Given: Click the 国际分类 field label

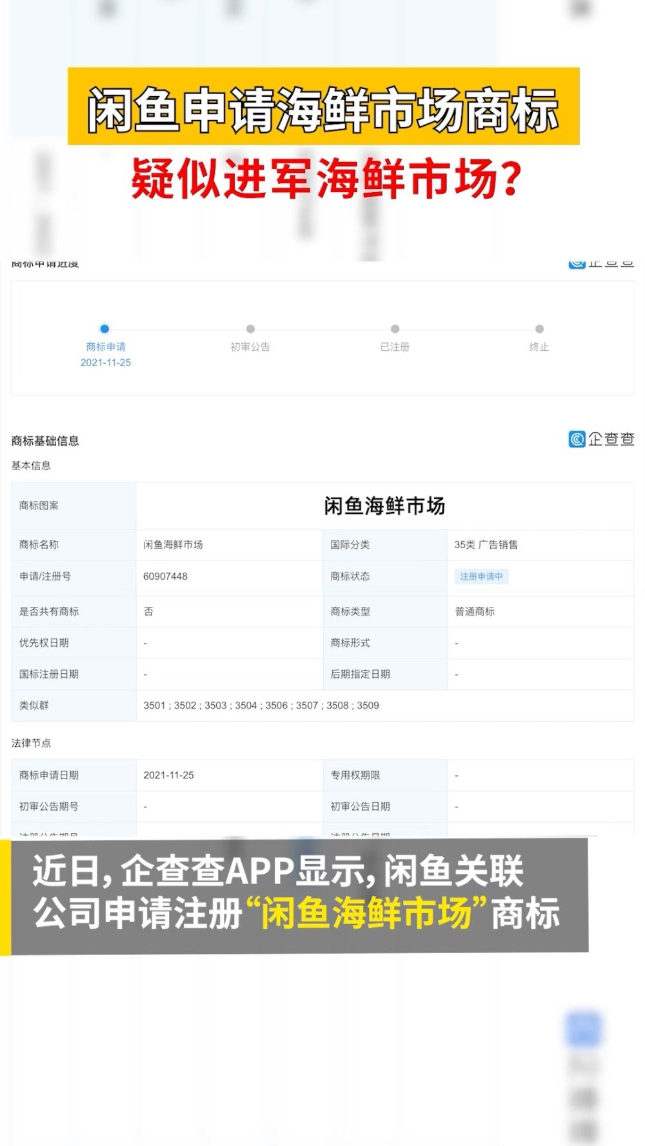Looking at the screenshot, I should tap(350, 545).
